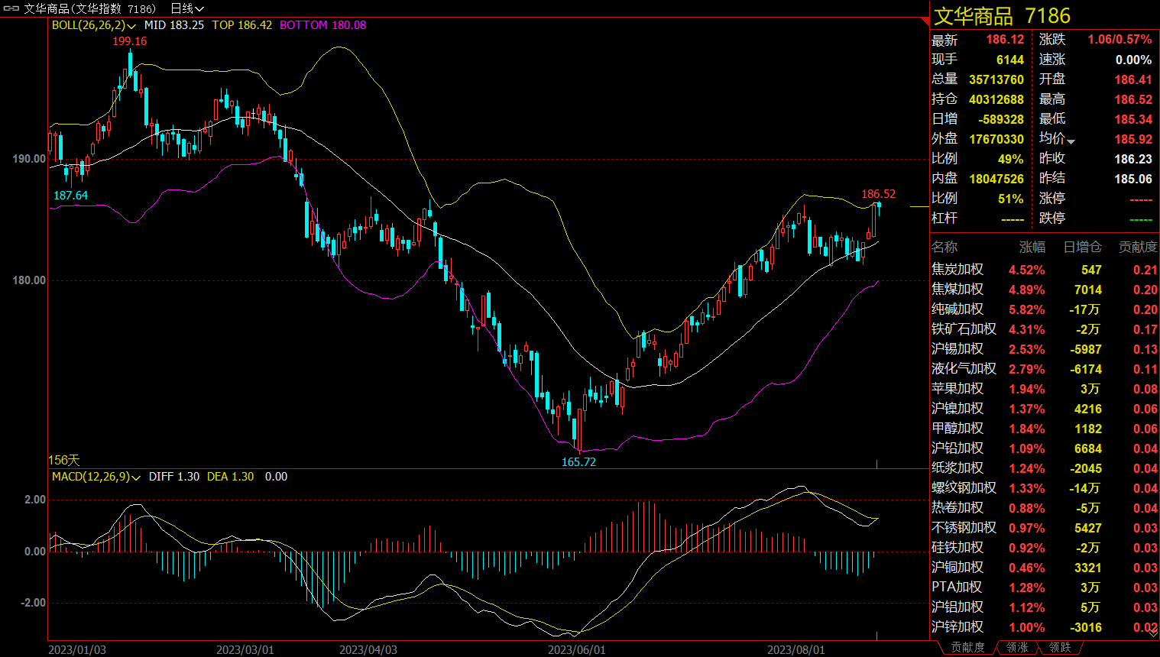
Task: Click the 最低 value 185.34
Action: (1133, 119)
